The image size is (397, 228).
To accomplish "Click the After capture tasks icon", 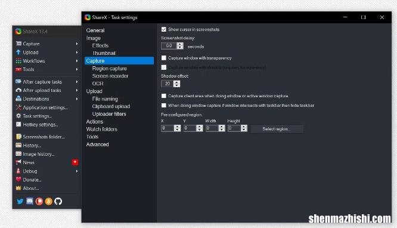I will tap(18, 82).
